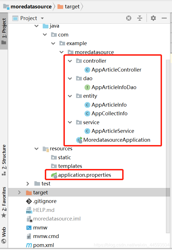This screenshot has width=172, height=250.
Task: Collapse the moredatasource package node
Action: (62, 52)
